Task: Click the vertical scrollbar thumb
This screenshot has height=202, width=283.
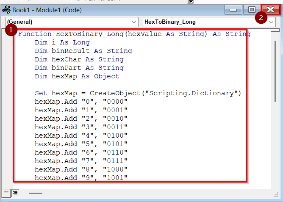Action: (x=275, y=71)
